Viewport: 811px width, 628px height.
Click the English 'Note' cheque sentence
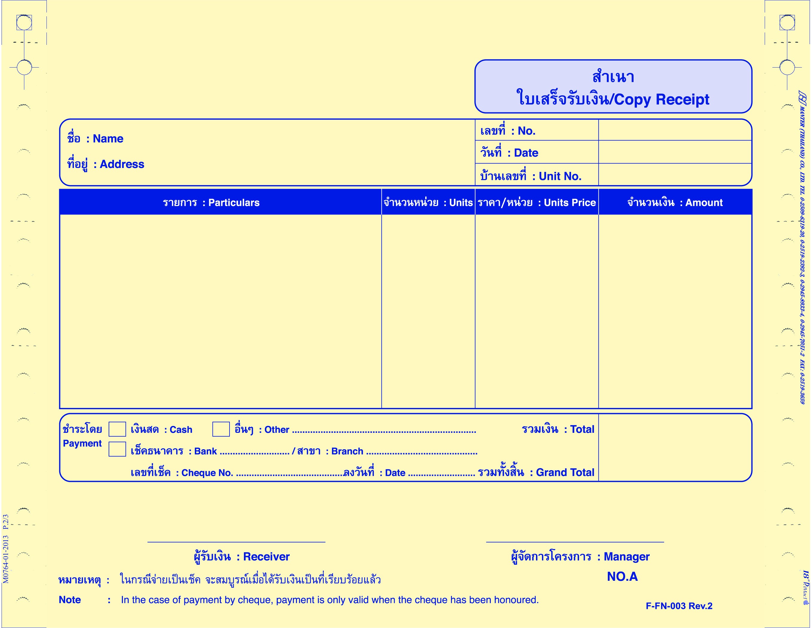click(x=330, y=600)
